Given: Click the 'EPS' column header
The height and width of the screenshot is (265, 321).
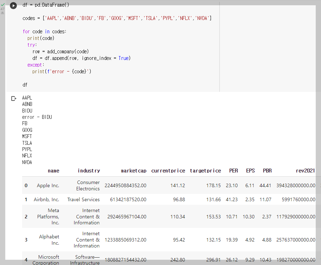Looking at the screenshot, I should [x=250, y=171].
